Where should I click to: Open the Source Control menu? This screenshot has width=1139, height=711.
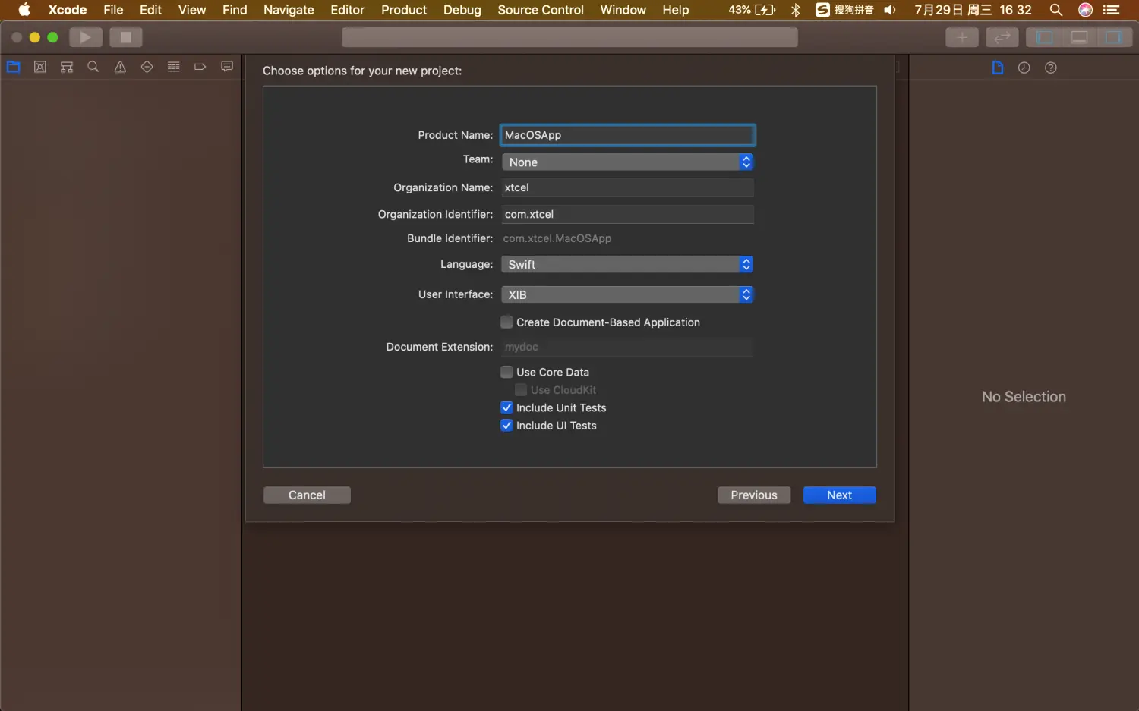click(541, 10)
